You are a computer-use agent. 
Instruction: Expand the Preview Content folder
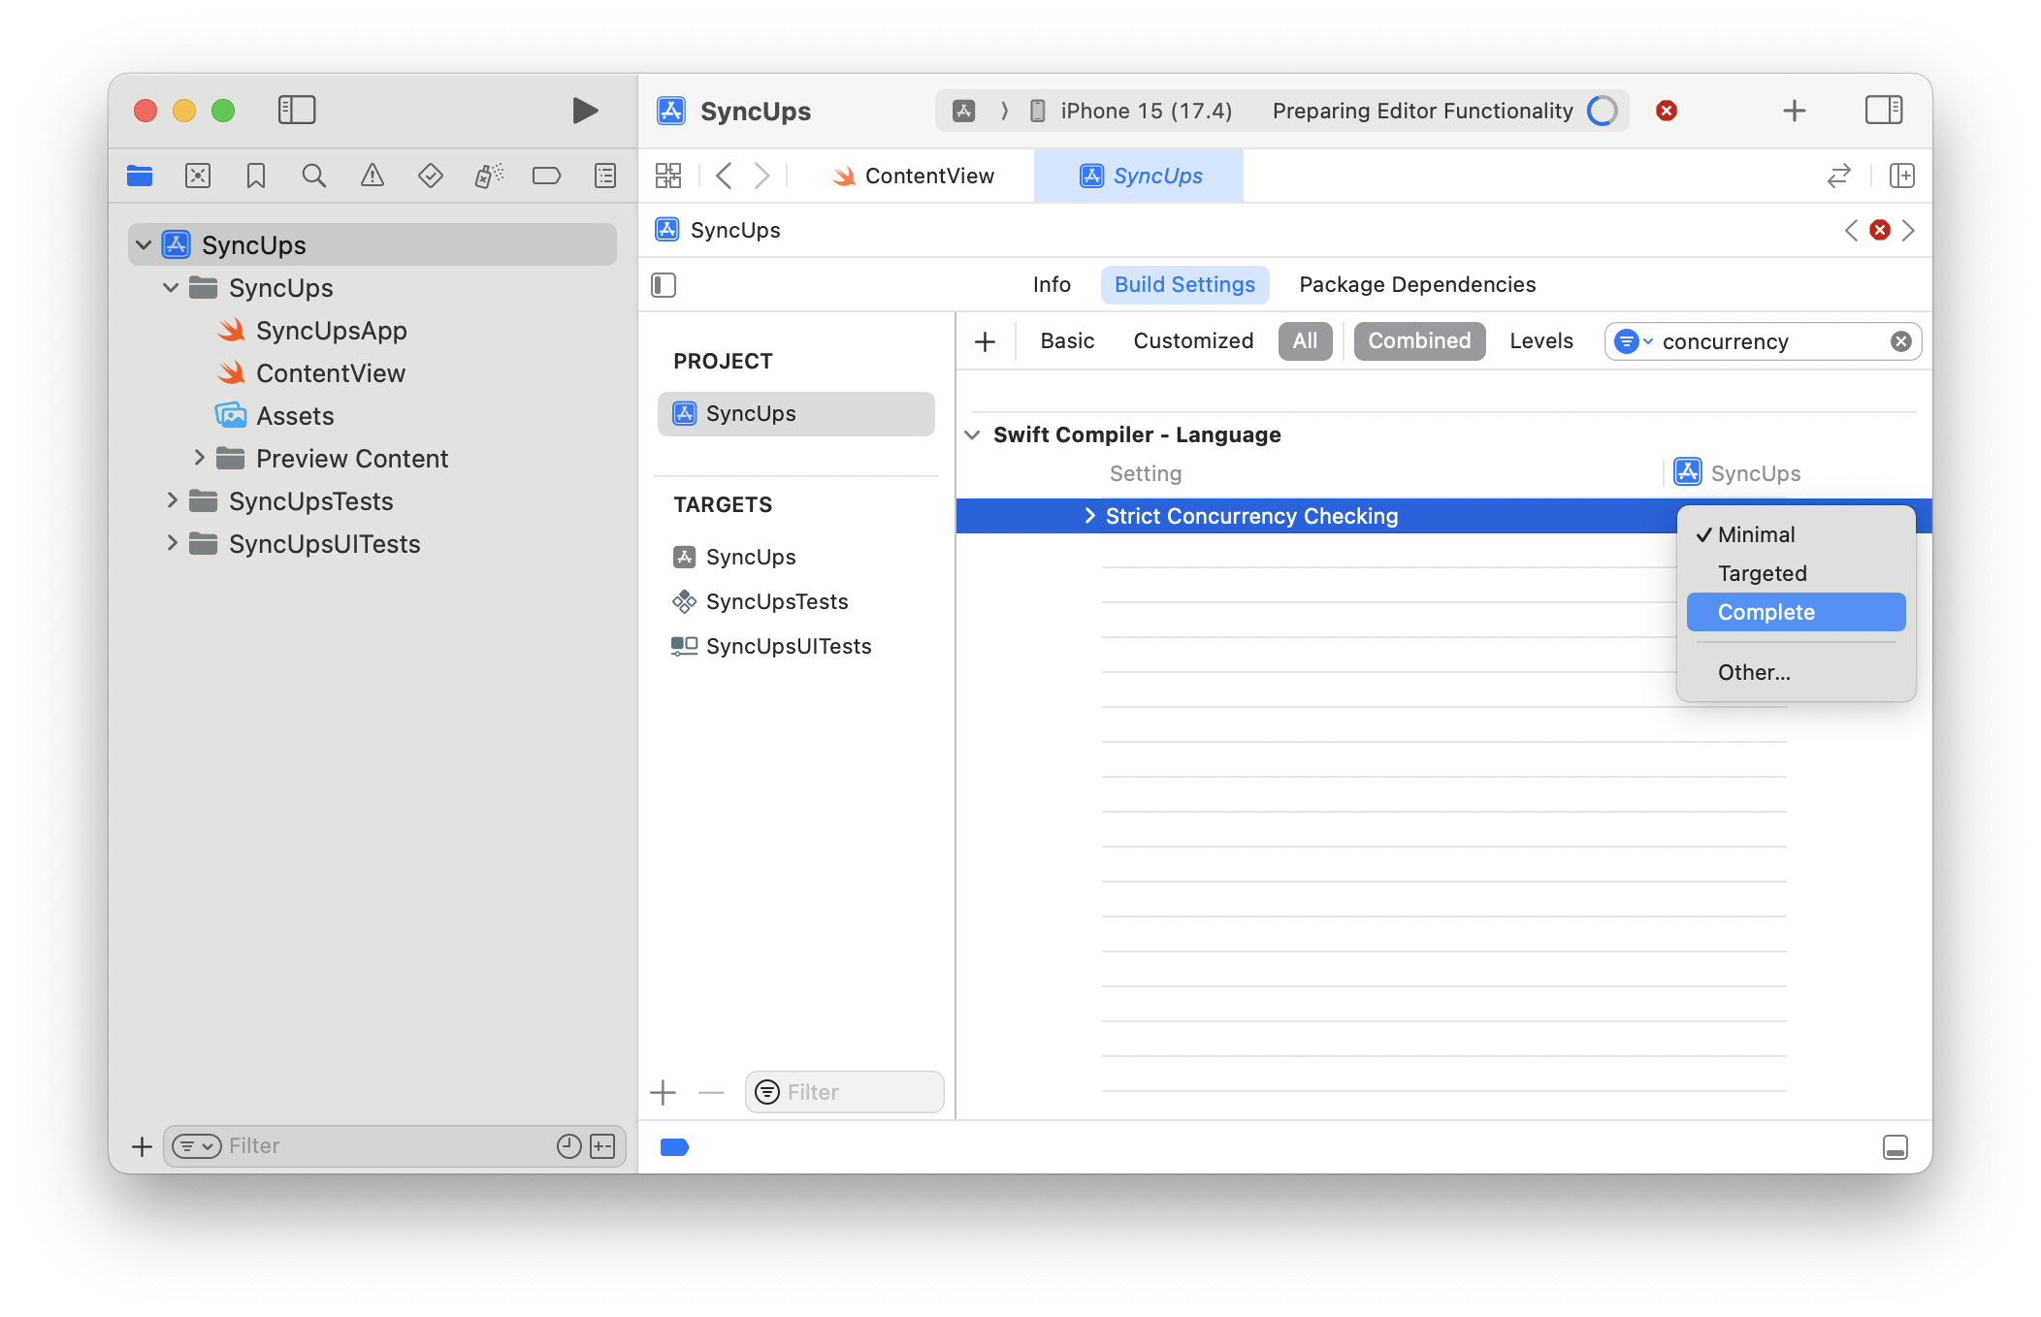(199, 458)
